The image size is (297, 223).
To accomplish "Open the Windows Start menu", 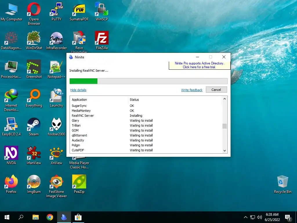I will tap(7, 217).
